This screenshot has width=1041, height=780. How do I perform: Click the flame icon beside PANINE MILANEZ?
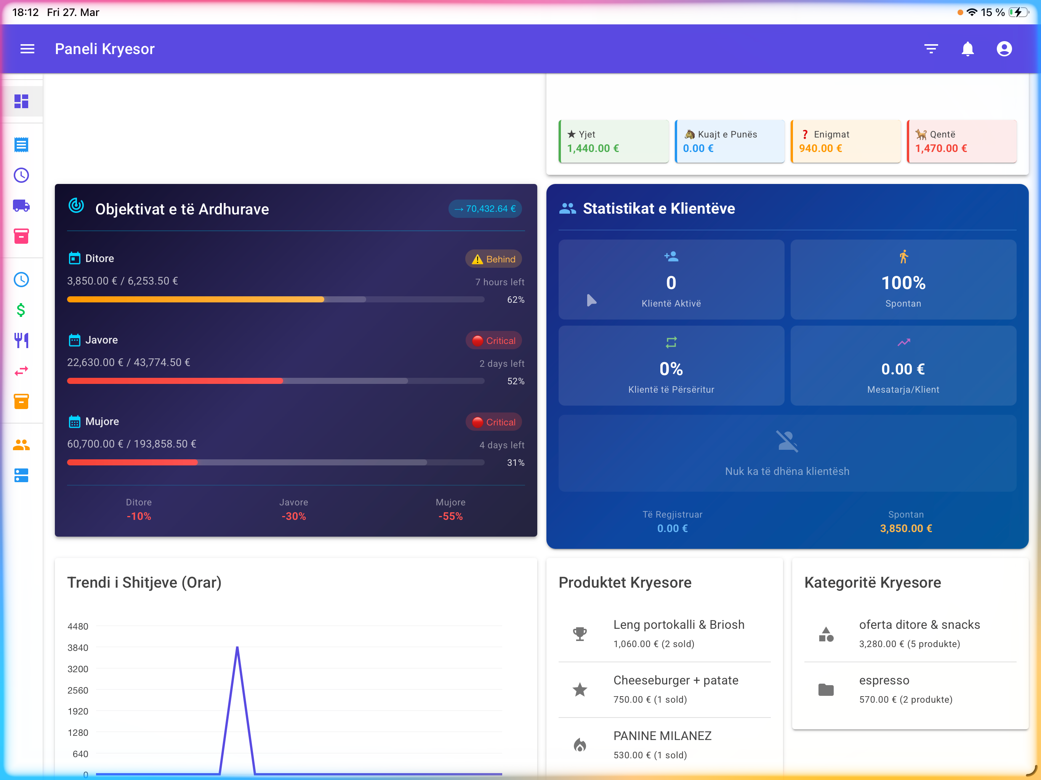[580, 745]
